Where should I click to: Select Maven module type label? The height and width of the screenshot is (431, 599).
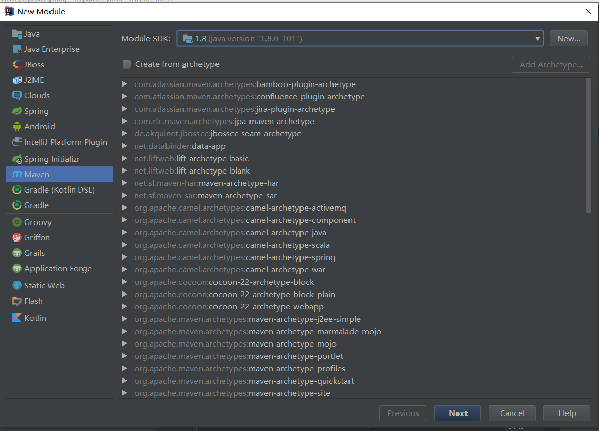tap(37, 174)
